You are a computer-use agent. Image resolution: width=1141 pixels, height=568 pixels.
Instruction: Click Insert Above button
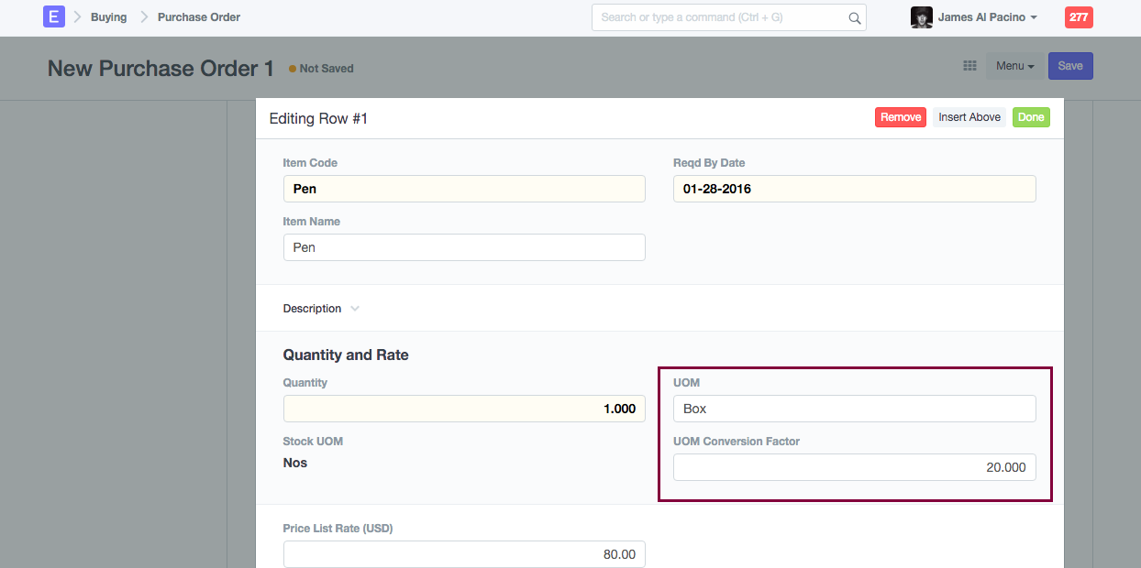969,117
